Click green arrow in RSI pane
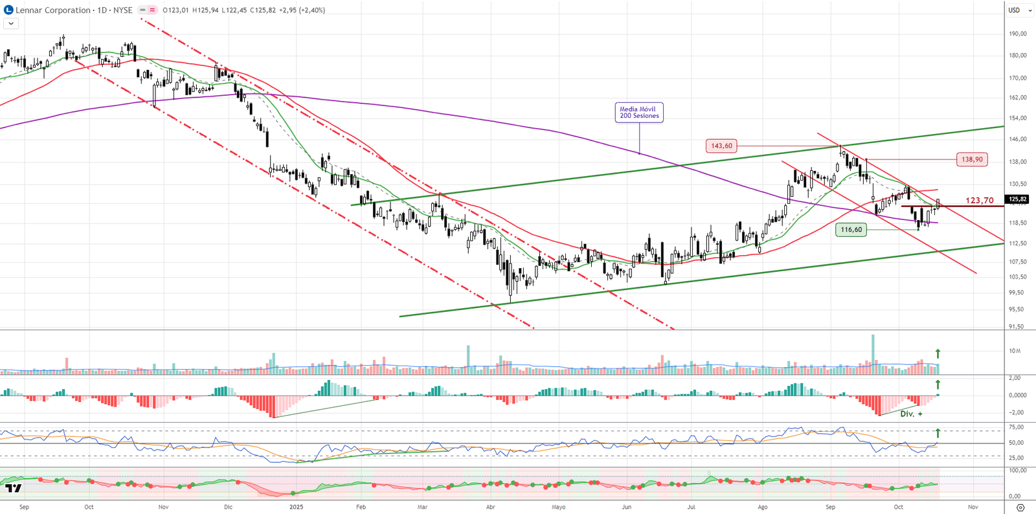This screenshot has height=514, width=1036. click(x=938, y=432)
